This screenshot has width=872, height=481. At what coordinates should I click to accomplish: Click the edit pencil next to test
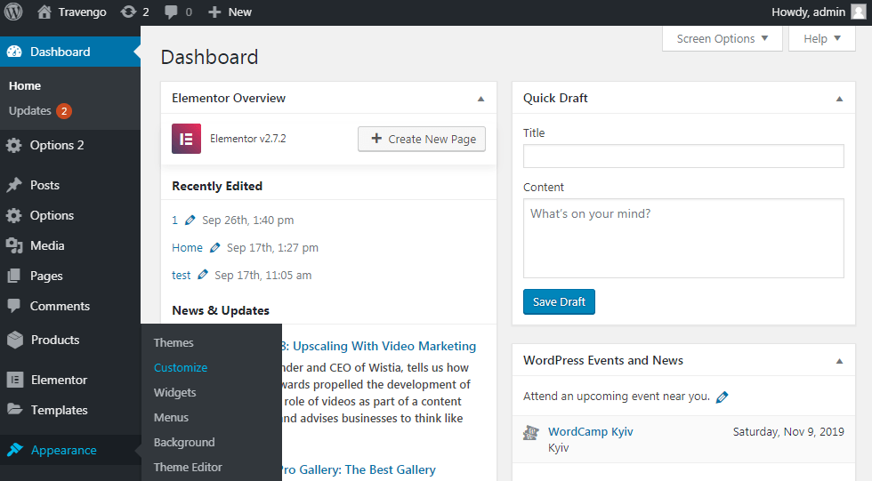point(203,275)
